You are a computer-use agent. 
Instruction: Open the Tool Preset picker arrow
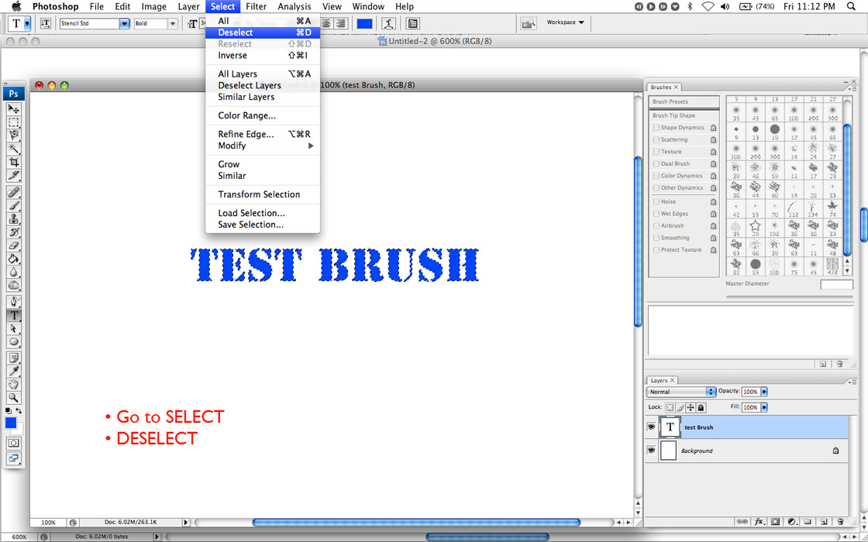tap(27, 23)
